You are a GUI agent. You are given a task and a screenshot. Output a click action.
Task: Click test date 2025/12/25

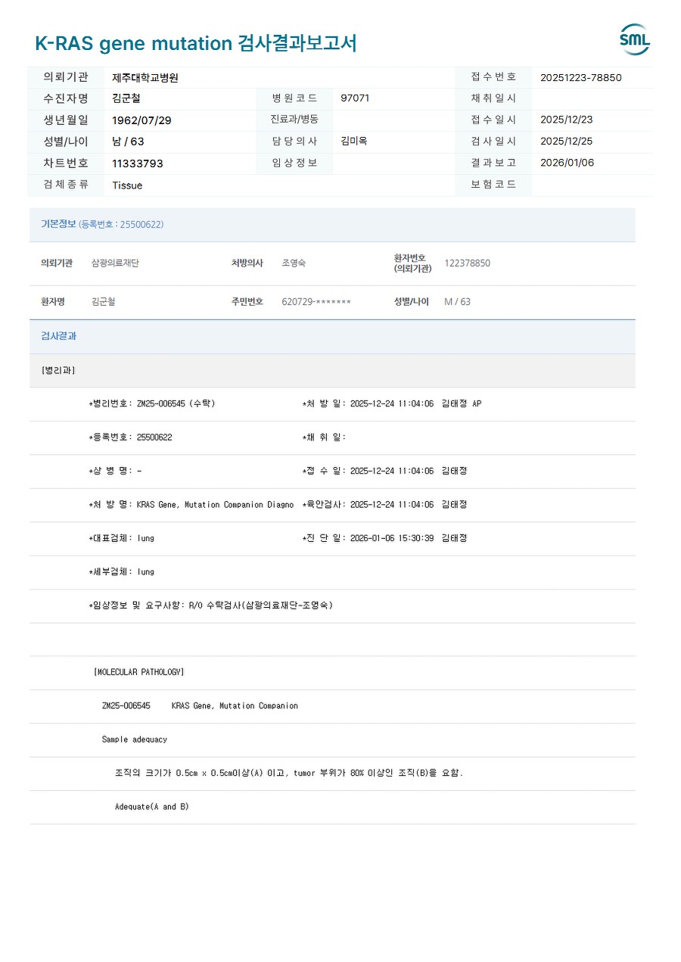click(x=567, y=142)
